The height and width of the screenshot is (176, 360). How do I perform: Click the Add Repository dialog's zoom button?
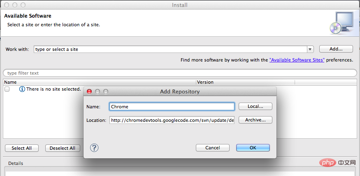click(106, 92)
